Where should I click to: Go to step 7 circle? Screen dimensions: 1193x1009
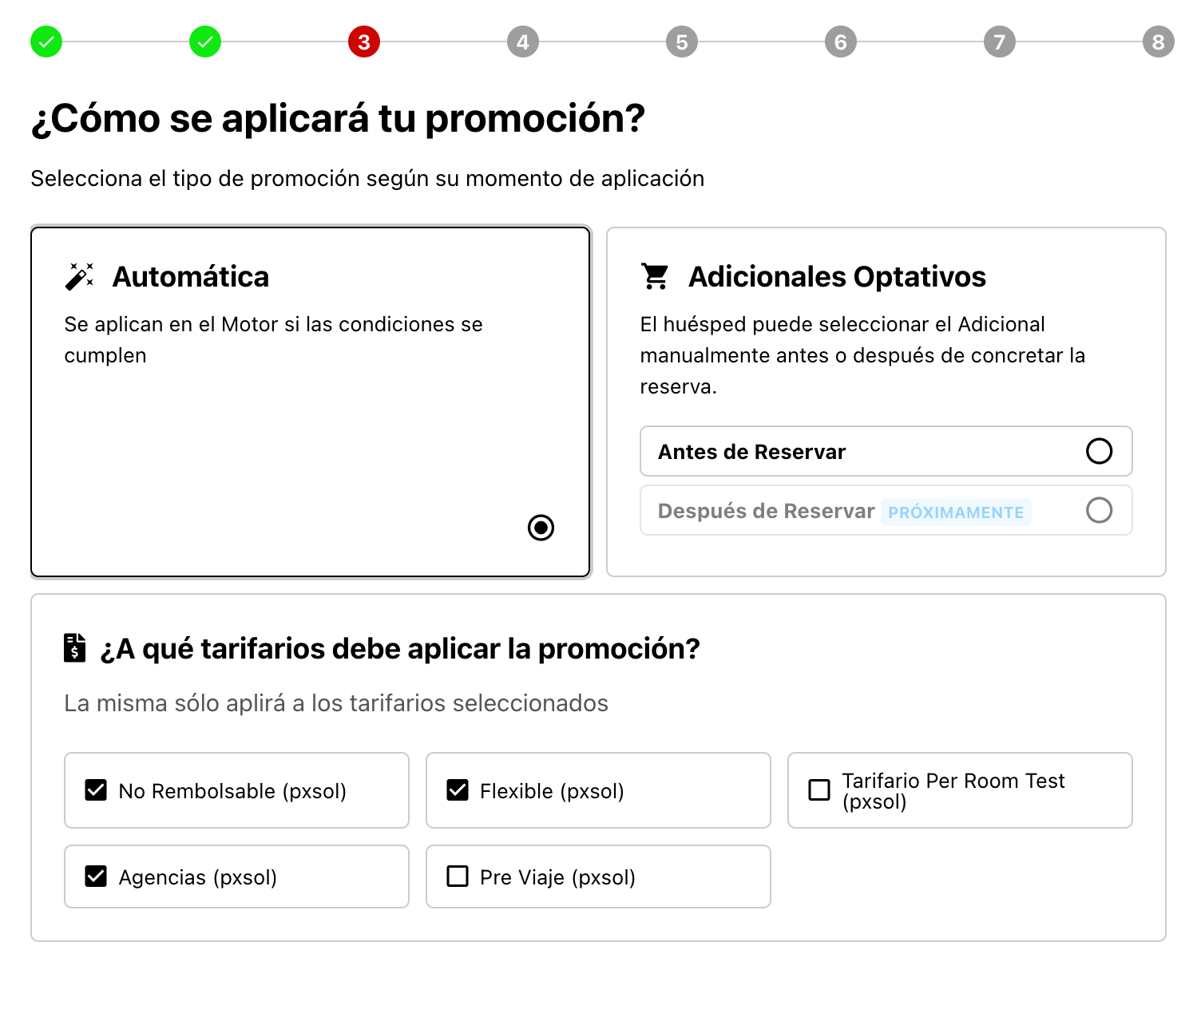point(1000,42)
